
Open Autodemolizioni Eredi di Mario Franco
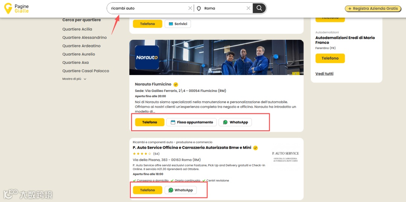[x=345, y=40]
